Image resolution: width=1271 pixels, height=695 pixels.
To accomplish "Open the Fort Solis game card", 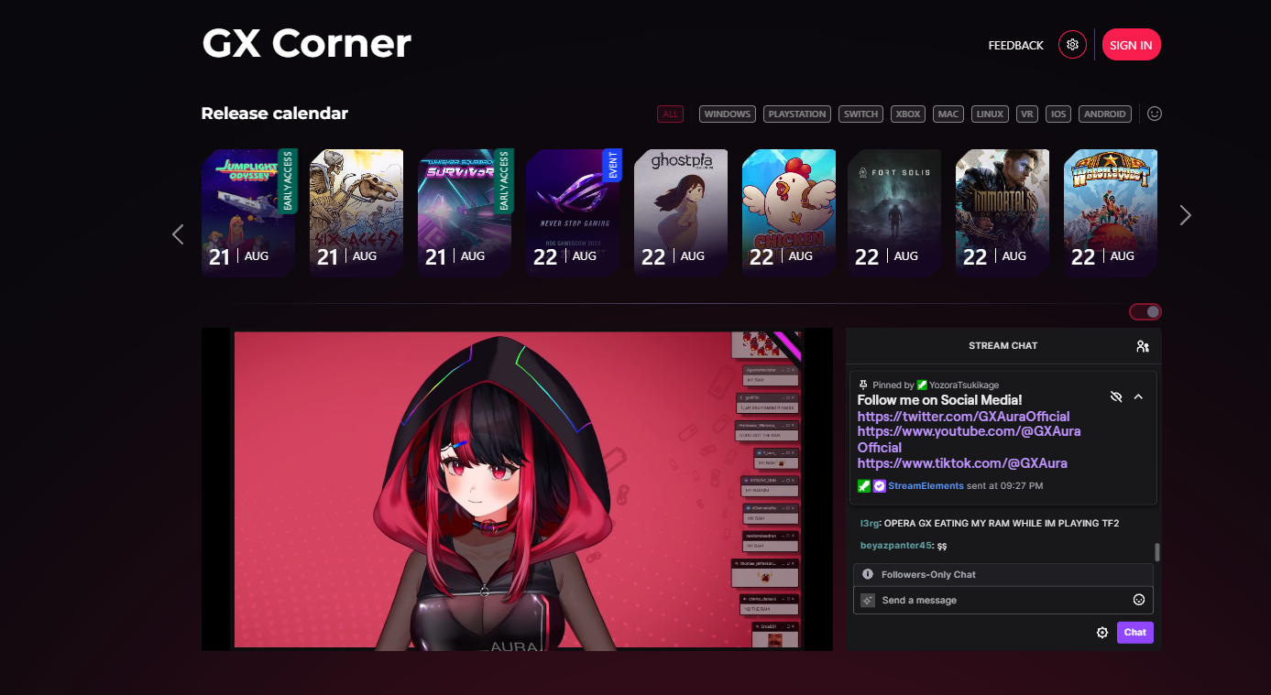I will click(894, 213).
